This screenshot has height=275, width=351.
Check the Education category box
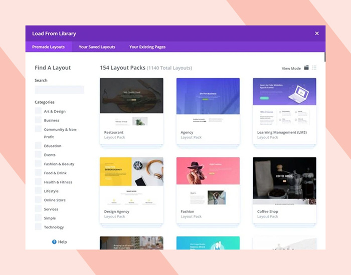click(38, 145)
